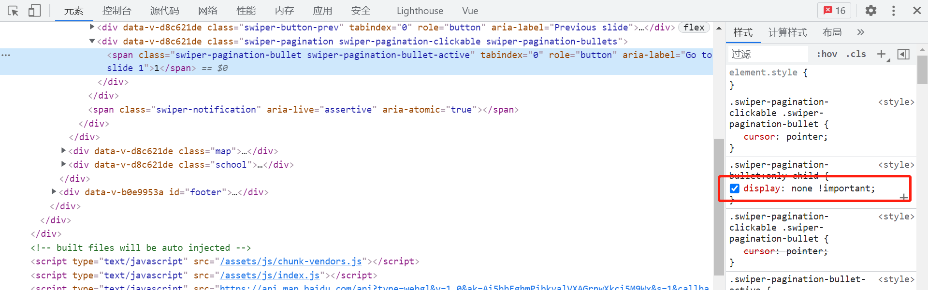The image size is (928, 290).
Task: Show more style pane tabs chevron
Action: [860, 32]
